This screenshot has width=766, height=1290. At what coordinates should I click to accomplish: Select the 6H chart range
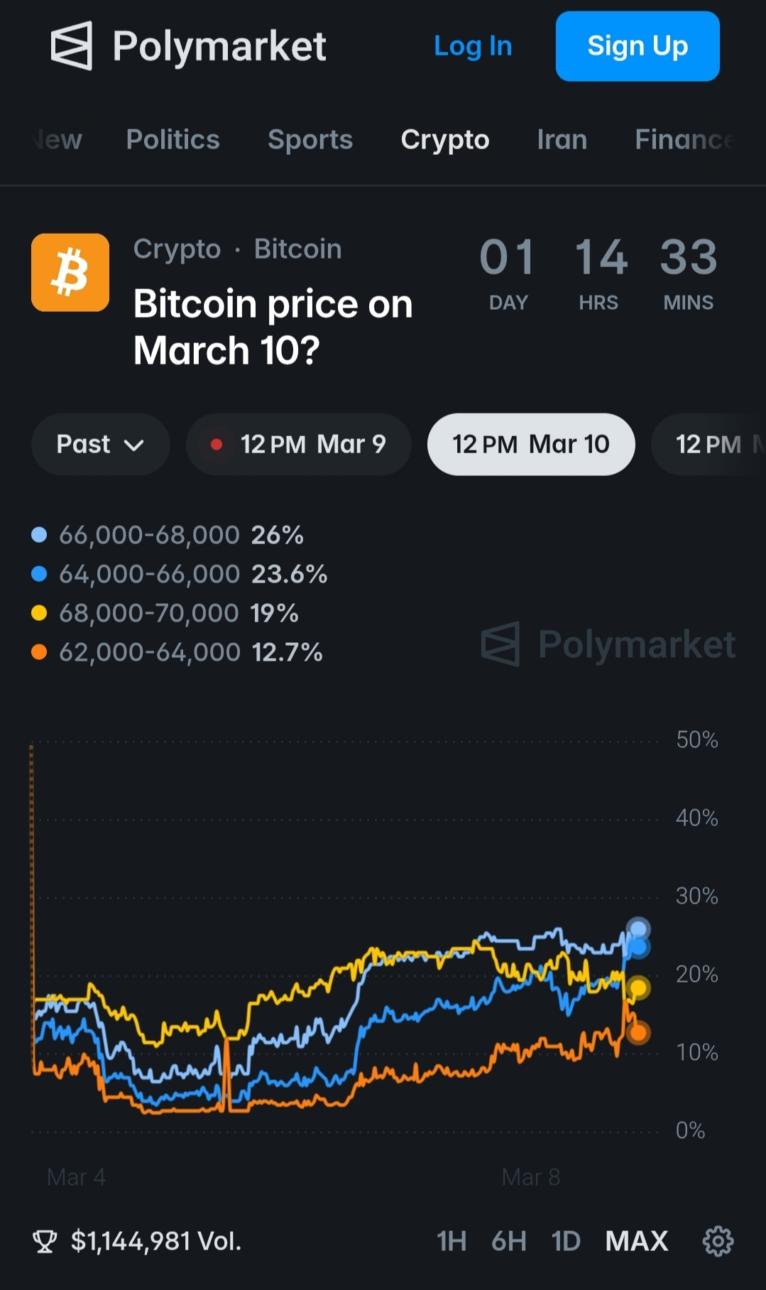click(x=508, y=1241)
